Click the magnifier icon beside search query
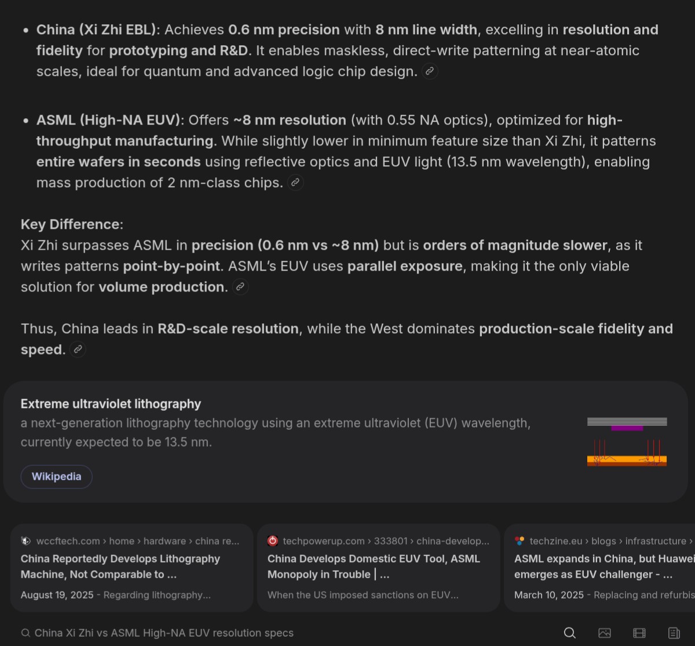This screenshot has width=695, height=646. pyautogui.click(x=25, y=633)
